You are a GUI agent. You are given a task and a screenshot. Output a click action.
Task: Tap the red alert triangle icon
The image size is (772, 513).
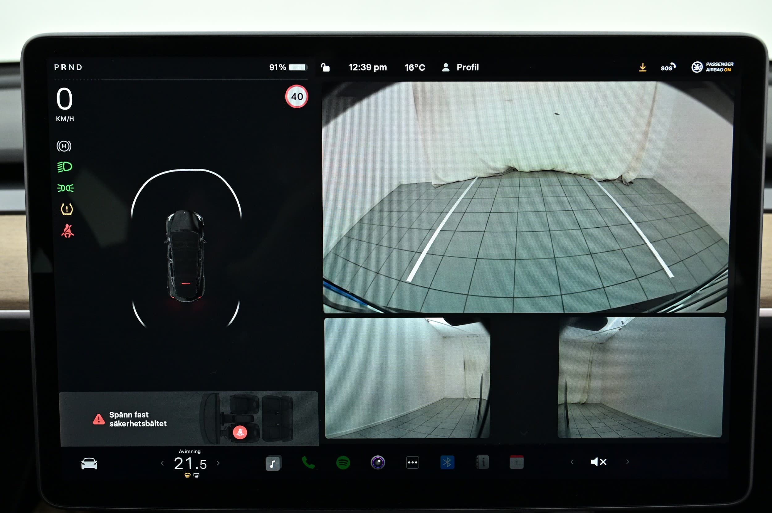point(99,419)
